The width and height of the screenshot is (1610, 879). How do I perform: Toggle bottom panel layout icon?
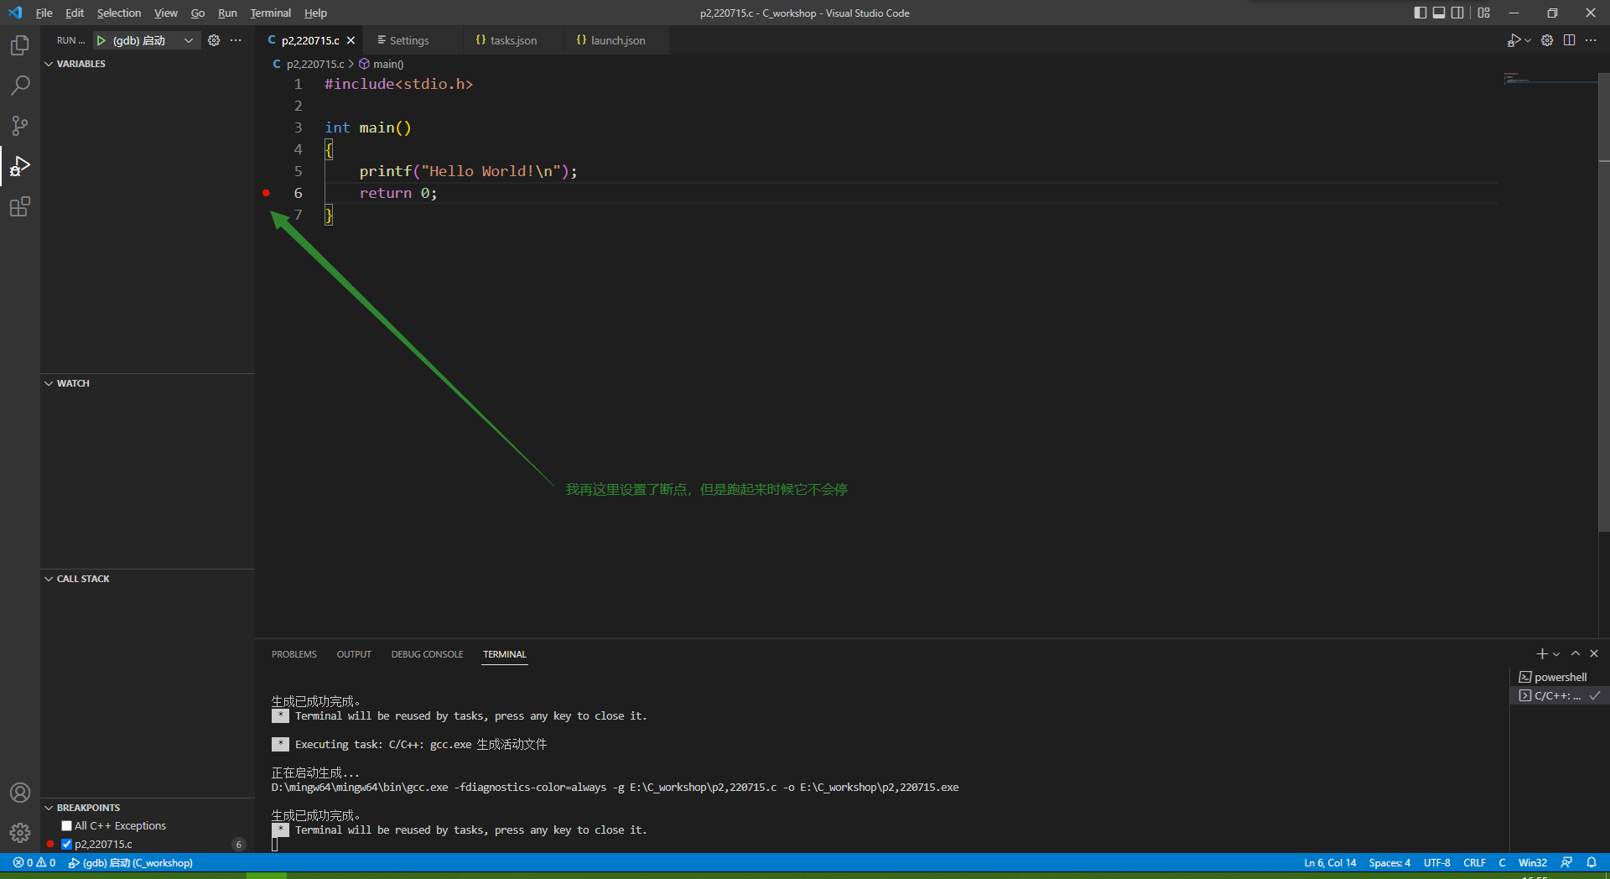1439,13
